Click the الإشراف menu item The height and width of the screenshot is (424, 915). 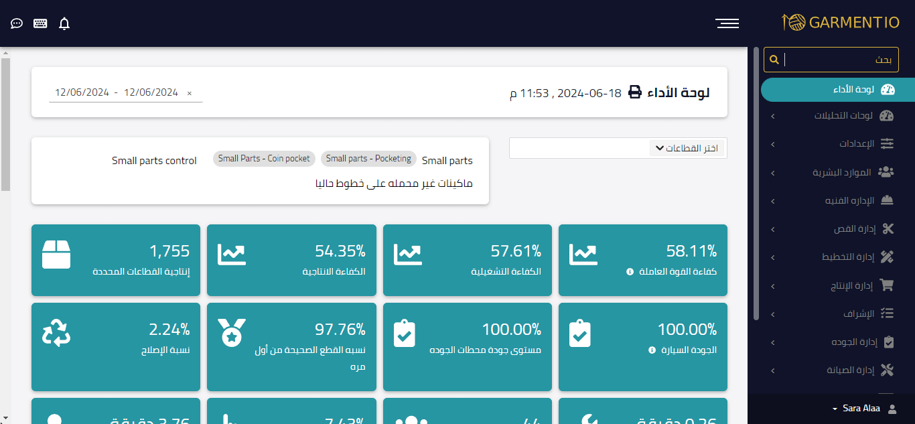[x=838, y=313]
